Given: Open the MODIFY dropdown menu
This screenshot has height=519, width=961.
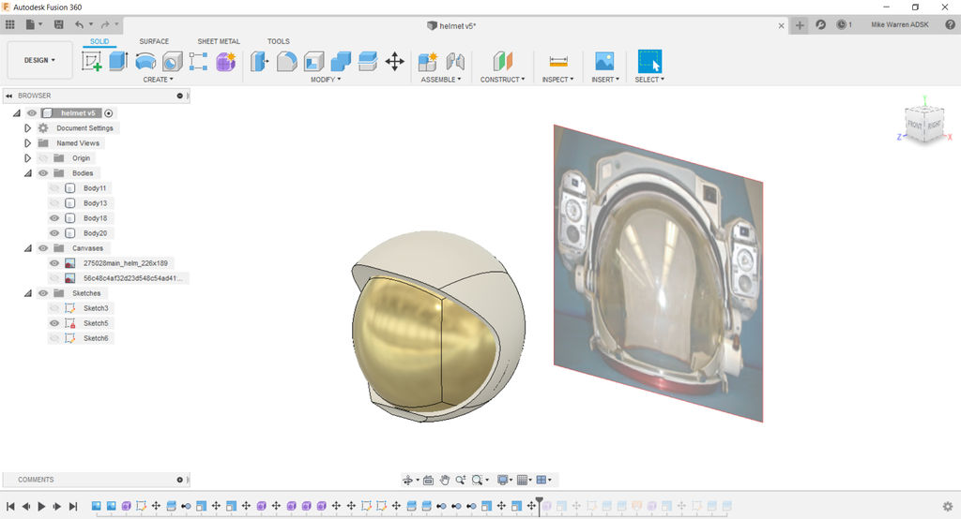Looking at the screenshot, I should [x=326, y=80].
